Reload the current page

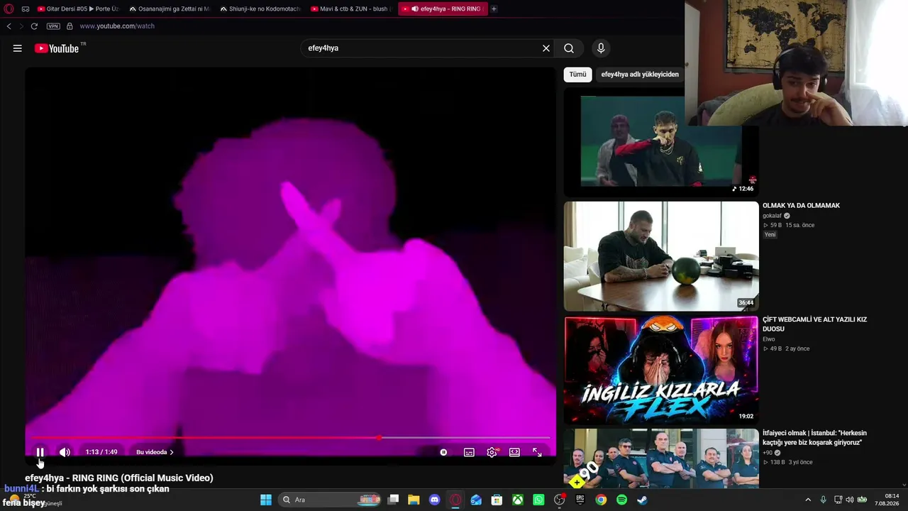[x=34, y=26]
